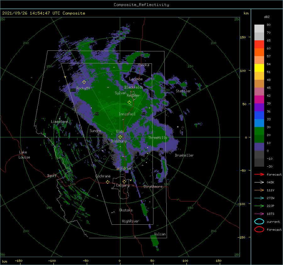
Task: Click the Lake Louise label
Action: coord(24,155)
